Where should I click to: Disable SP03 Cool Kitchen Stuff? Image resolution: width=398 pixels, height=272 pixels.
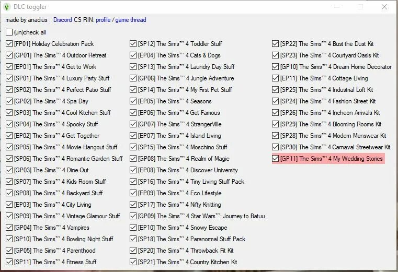pos(9,113)
